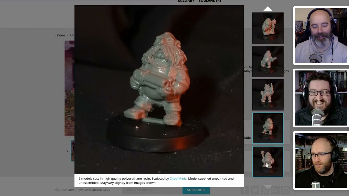Viewport: 349px width, 196px height.
Task: Click the previous arrow in product carousel
Action: click(x=67, y=151)
